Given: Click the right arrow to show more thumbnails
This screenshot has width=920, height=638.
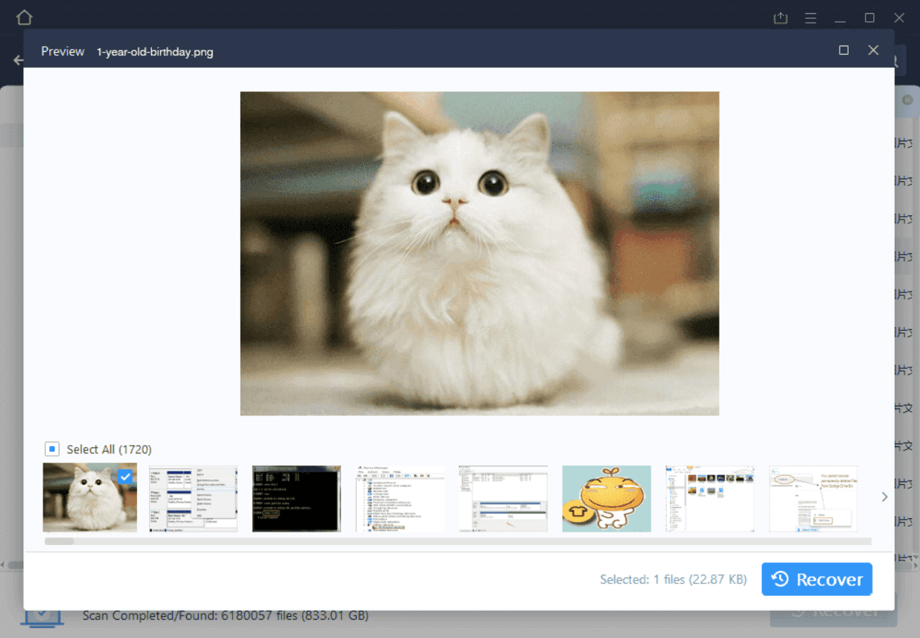Looking at the screenshot, I should pos(884,497).
